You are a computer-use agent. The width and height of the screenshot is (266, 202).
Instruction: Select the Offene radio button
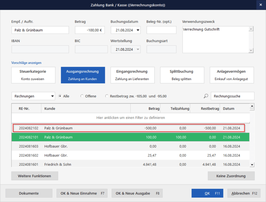[x=82, y=96]
